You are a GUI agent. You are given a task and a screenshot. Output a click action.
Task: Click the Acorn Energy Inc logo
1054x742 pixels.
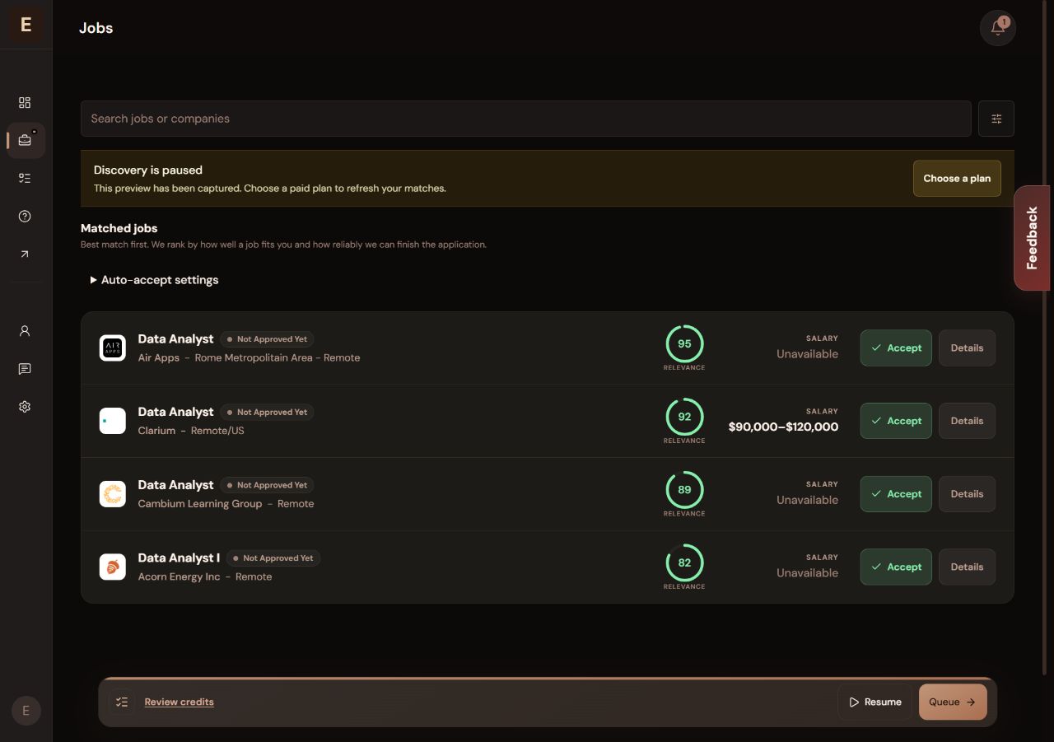[x=113, y=567]
